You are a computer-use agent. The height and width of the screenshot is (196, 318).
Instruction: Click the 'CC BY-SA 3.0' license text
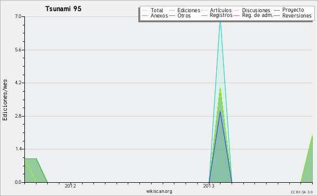click(302, 192)
